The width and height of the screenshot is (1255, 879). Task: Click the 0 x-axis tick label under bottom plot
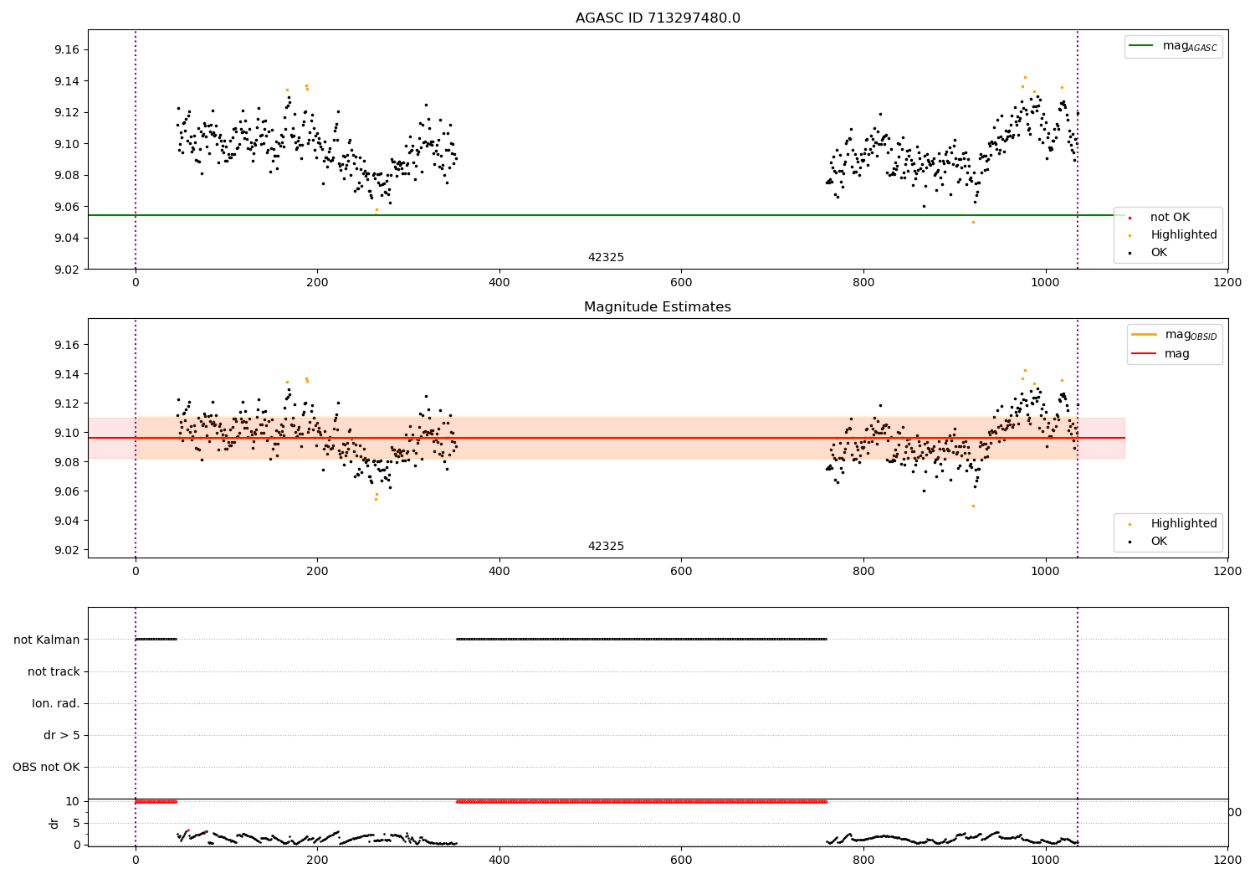(x=136, y=861)
